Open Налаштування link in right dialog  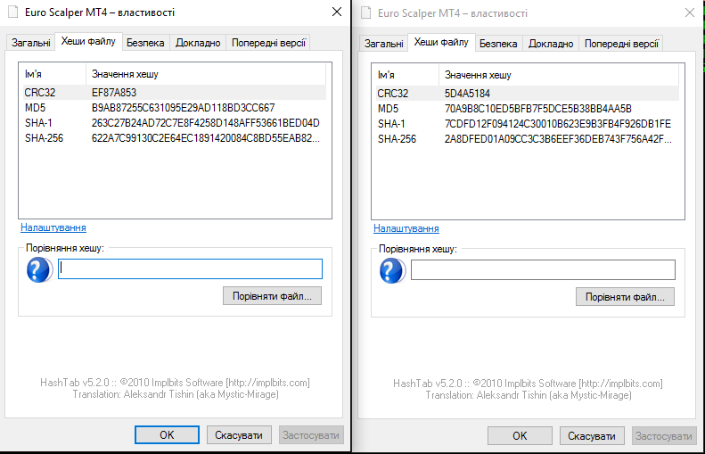pos(406,228)
